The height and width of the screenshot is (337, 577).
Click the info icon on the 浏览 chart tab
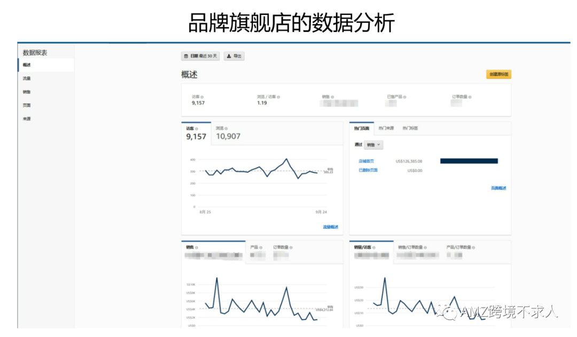[x=226, y=128]
